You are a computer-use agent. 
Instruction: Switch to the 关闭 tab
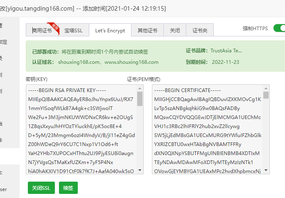pyautogui.click(x=175, y=31)
